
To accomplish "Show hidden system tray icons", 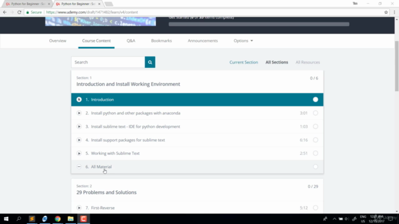I will 334,218.
